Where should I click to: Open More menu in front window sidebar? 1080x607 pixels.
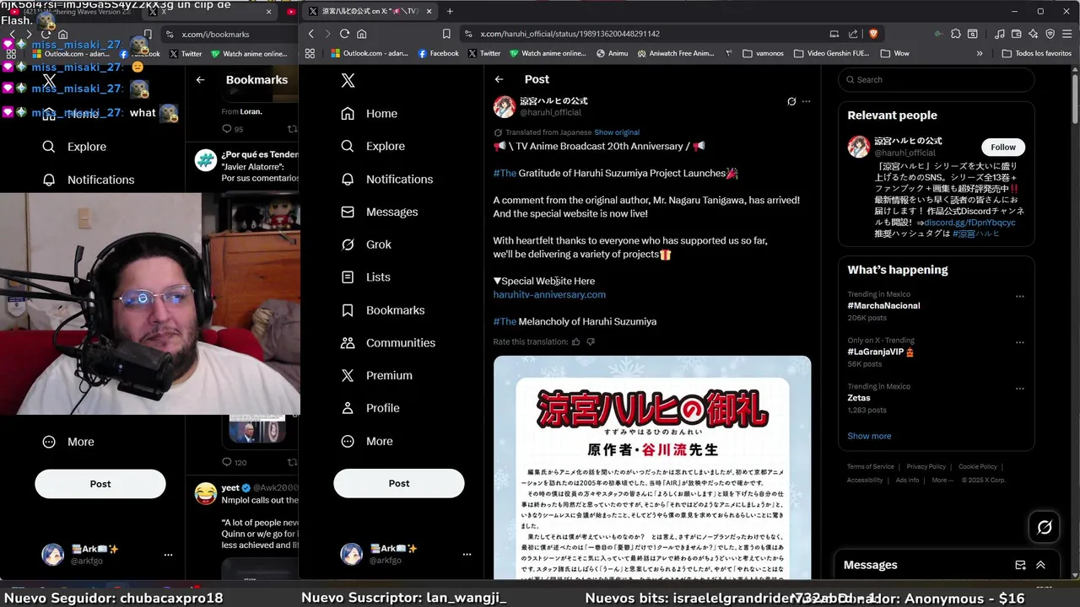pyautogui.click(x=366, y=441)
